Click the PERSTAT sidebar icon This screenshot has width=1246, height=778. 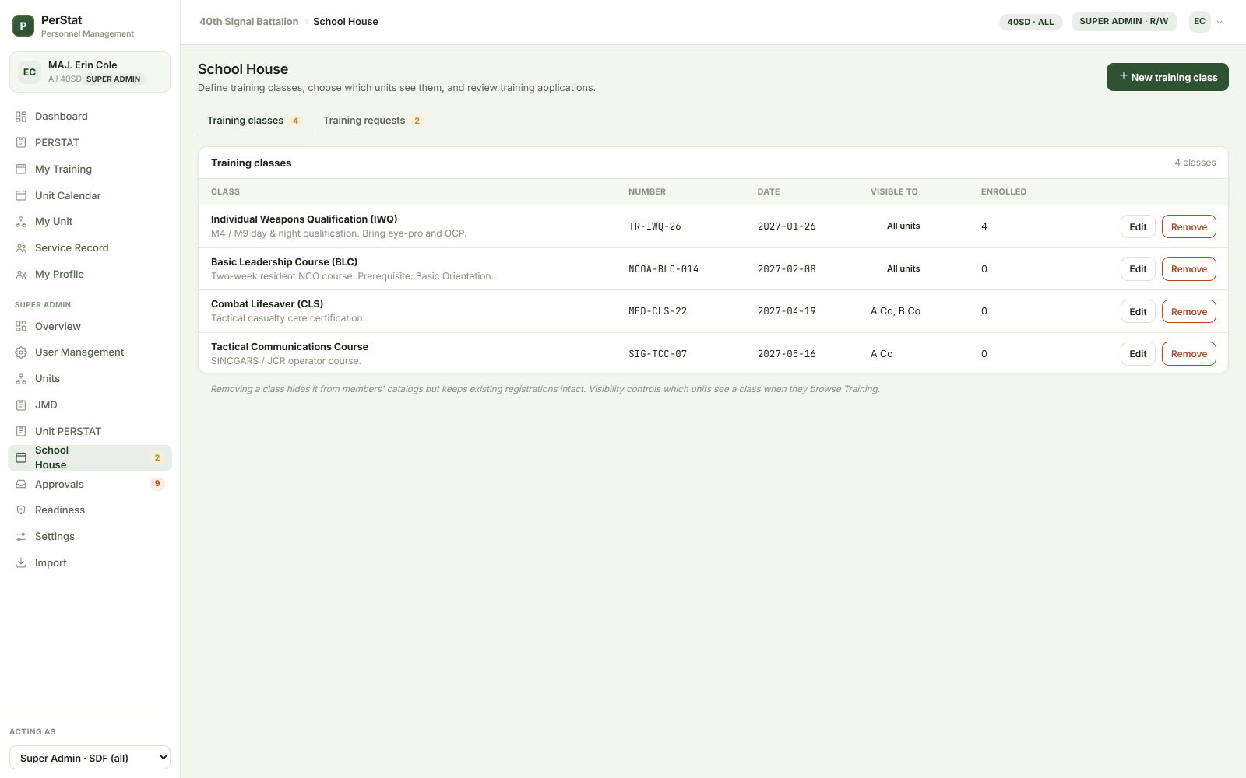coord(21,143)
